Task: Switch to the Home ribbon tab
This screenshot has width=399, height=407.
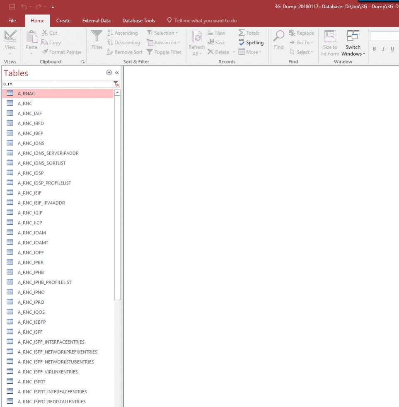Action: coord(37,20)
